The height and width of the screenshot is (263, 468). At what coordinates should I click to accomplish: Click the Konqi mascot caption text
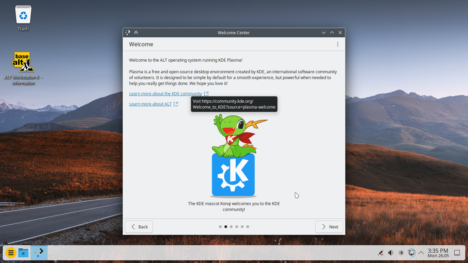coord(234,206)
